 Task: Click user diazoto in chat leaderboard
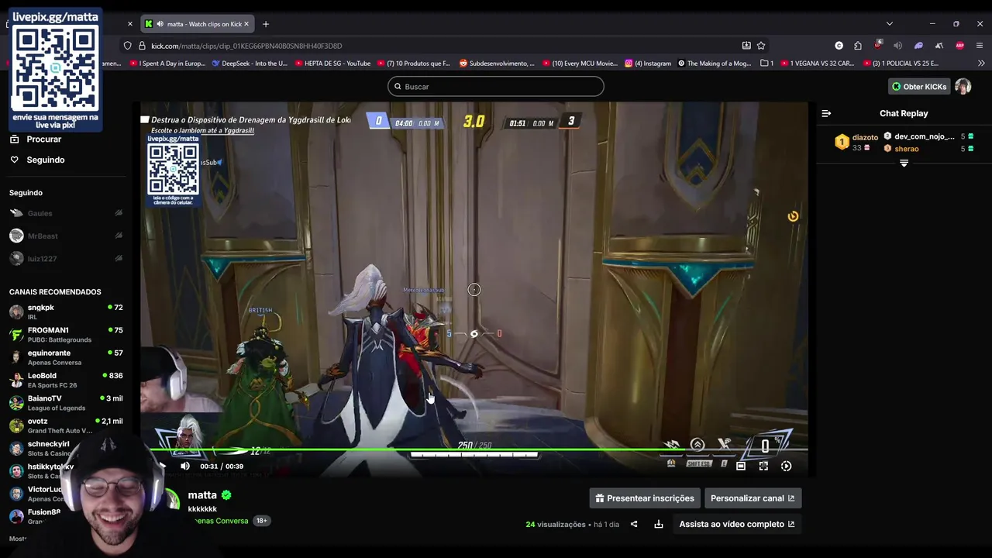[x=865, y=137]
